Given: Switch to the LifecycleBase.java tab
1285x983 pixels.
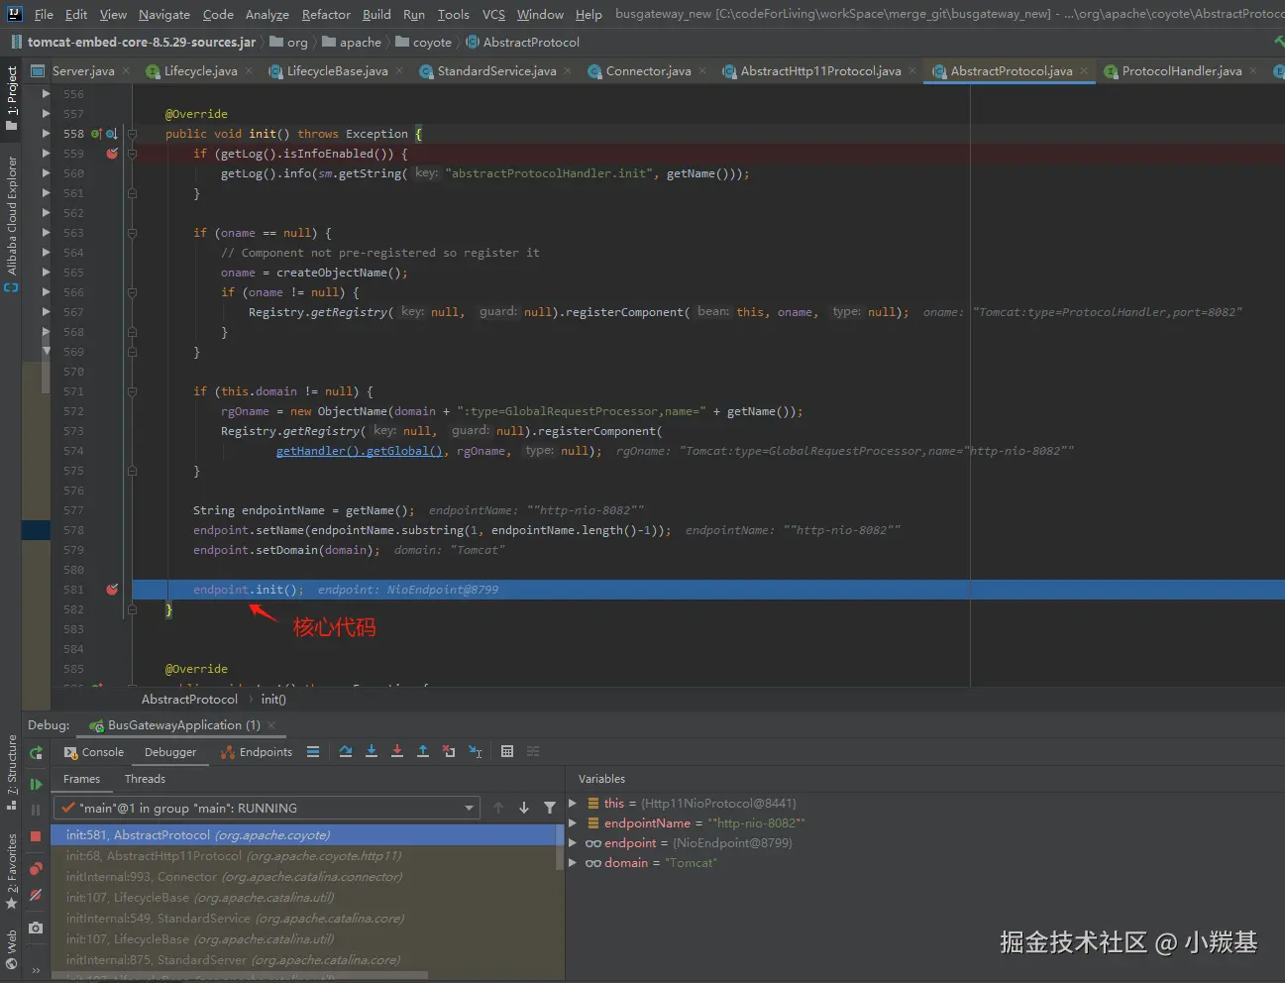Looking at the screenshot, I should pyautogui.click(x=337, y=70).
